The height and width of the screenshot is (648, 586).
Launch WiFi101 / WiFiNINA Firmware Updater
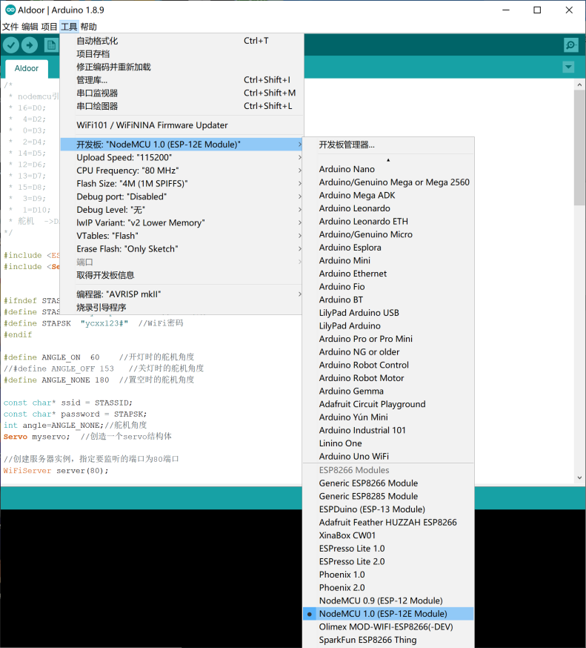[x=182, y=125]
